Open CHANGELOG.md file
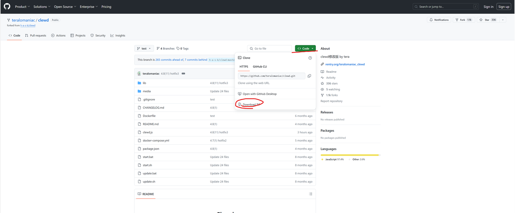The image size is (515, 213). [153, 108]
